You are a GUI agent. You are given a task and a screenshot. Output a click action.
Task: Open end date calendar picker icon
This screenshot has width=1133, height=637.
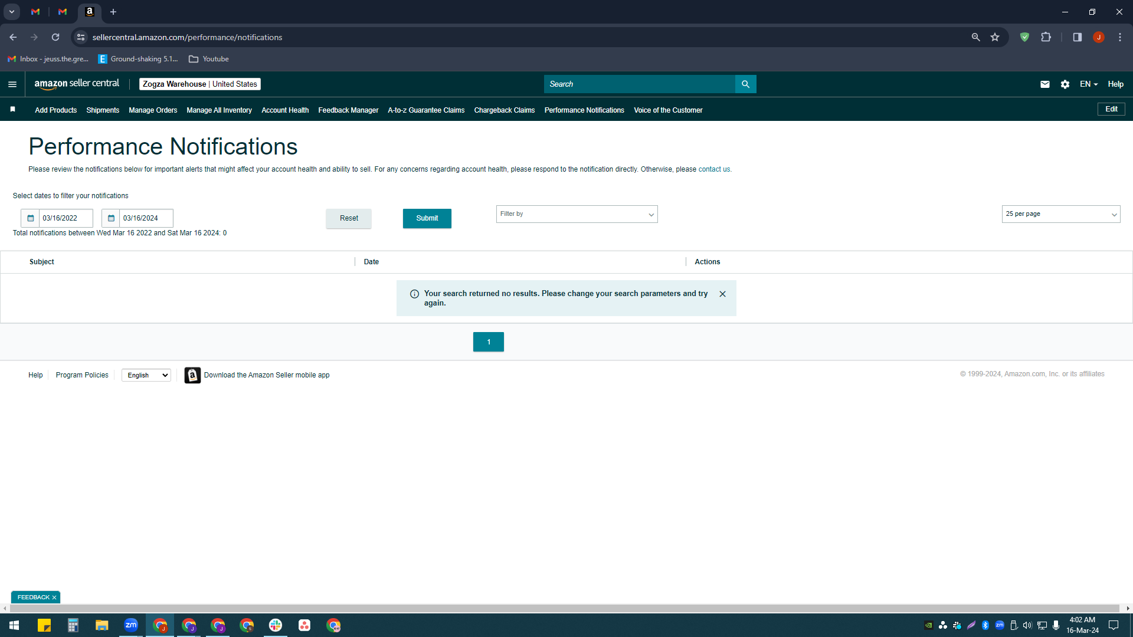pos(110,218)
